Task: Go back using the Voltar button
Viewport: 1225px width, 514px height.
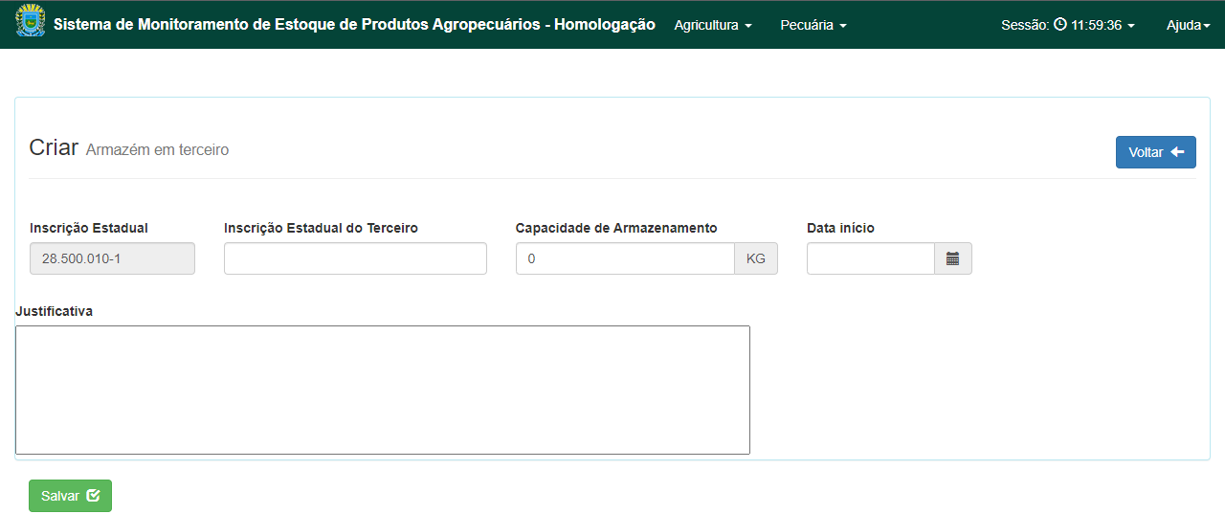Action: (1156, 152)
